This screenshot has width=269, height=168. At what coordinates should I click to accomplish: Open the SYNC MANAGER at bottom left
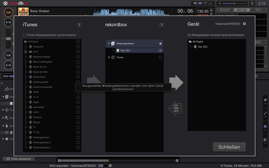[x=18, y=159]
